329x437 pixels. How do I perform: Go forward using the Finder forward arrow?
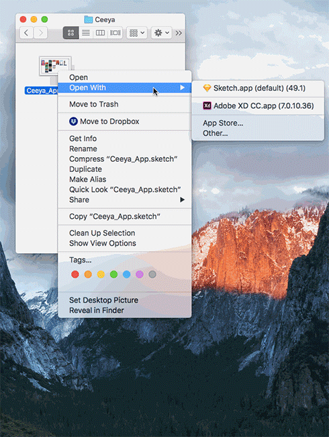pyautogui.click(x=41, y=33)
